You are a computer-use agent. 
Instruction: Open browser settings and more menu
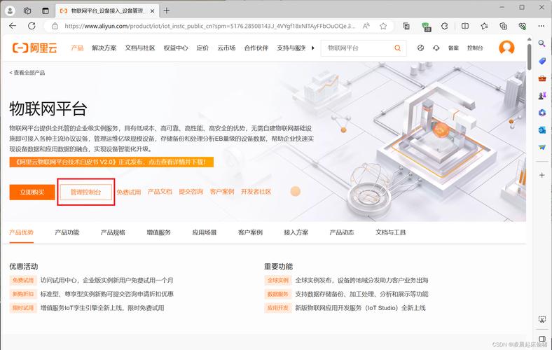point(541,26)
